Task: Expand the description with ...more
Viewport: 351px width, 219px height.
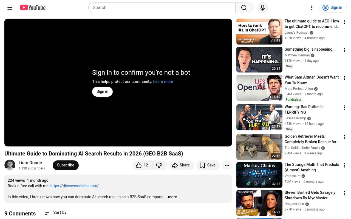Action: [171, 197]
